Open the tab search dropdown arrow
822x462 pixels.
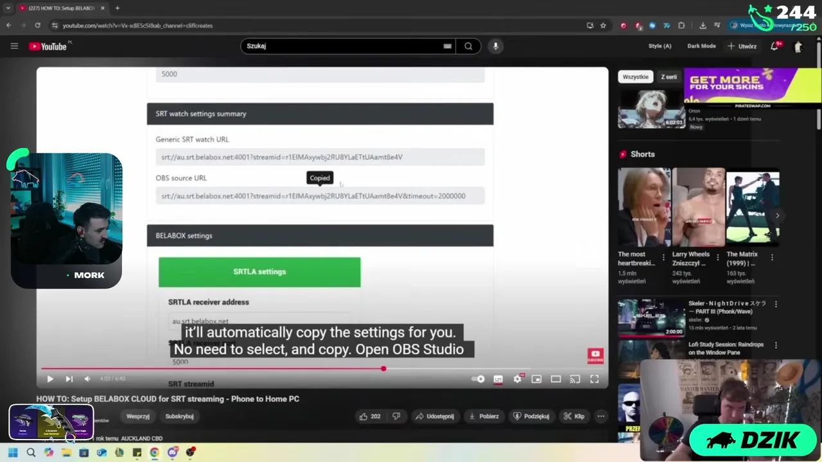8,8
